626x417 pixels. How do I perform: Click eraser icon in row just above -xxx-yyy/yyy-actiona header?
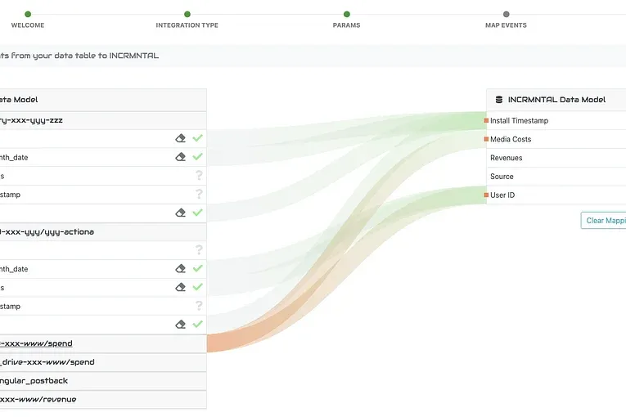pyautogui.click(x=181, y=213)
